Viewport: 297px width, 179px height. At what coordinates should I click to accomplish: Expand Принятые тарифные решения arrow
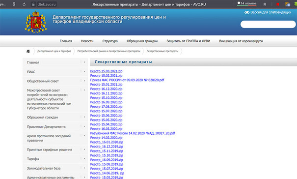84,149
